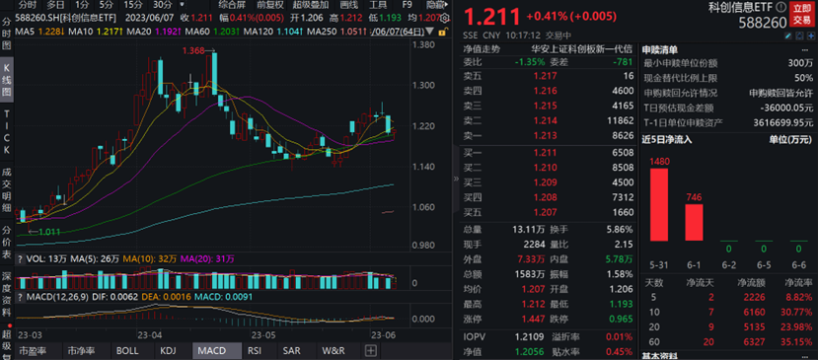Switch indicator to W&R
Image resolution: width=818 pixels, height=360 pixels.
(334, 350)
